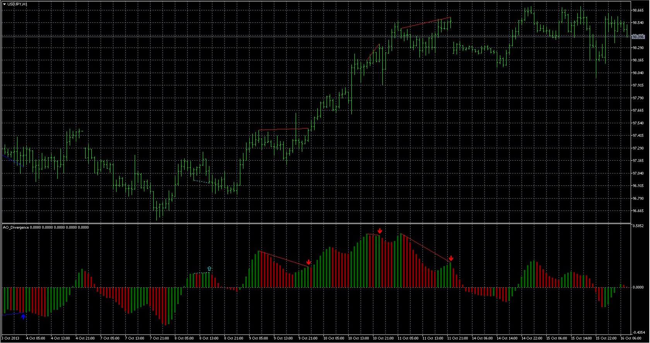650x343 pixels.
Task: Click the 9 Oct 13:00 time label
Action: (x=283, y=338)
